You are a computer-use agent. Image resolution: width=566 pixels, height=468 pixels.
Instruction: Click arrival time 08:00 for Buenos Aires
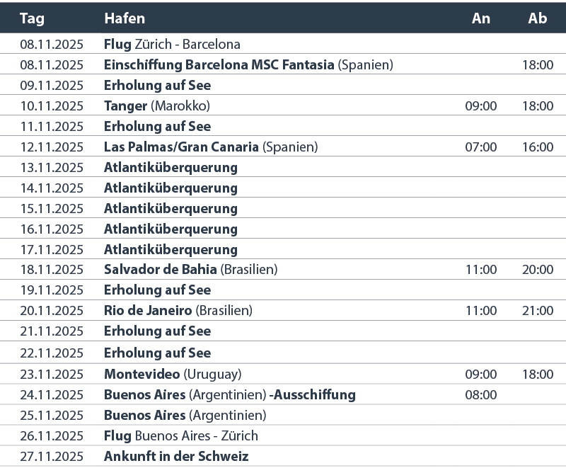point(481,395)
